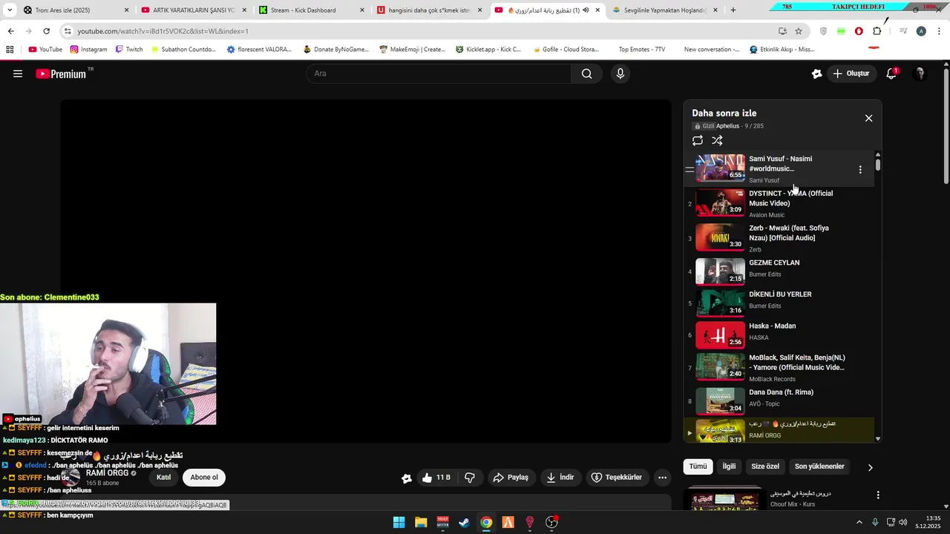Screen dimensions: 950x534
Task: Open a new browser tab
Action: (x=733, y=10)
